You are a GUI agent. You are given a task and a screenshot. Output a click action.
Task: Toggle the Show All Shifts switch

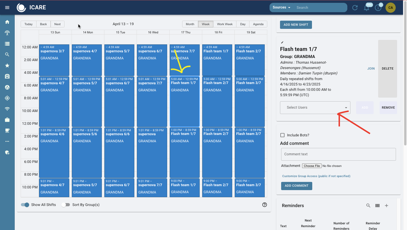tap(25, 205)
